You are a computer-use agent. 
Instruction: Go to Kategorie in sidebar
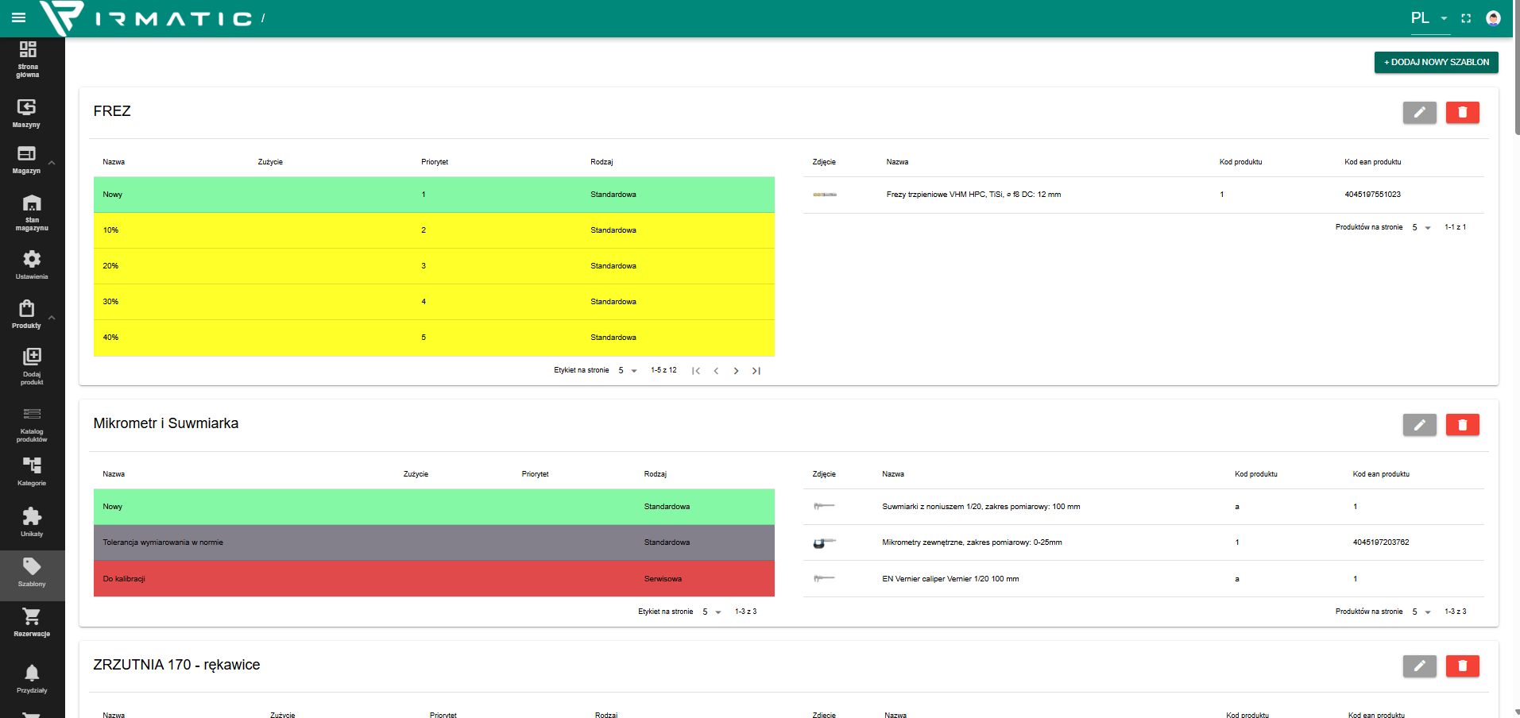[x=32, y=471]
